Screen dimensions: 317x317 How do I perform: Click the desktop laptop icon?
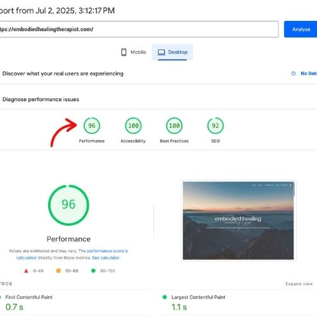point(162,52)
